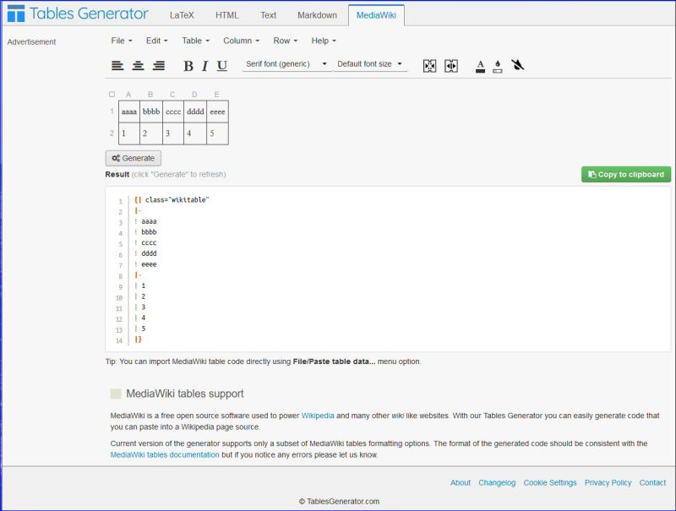Select row header 1 of table
Screen dimensions: 676x511
(x=112, y=111)
